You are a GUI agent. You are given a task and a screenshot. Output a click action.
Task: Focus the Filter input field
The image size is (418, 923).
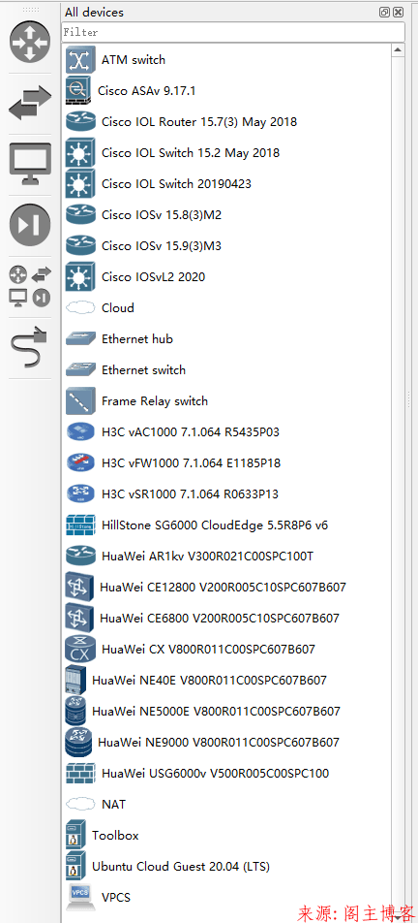coord(233,32)
